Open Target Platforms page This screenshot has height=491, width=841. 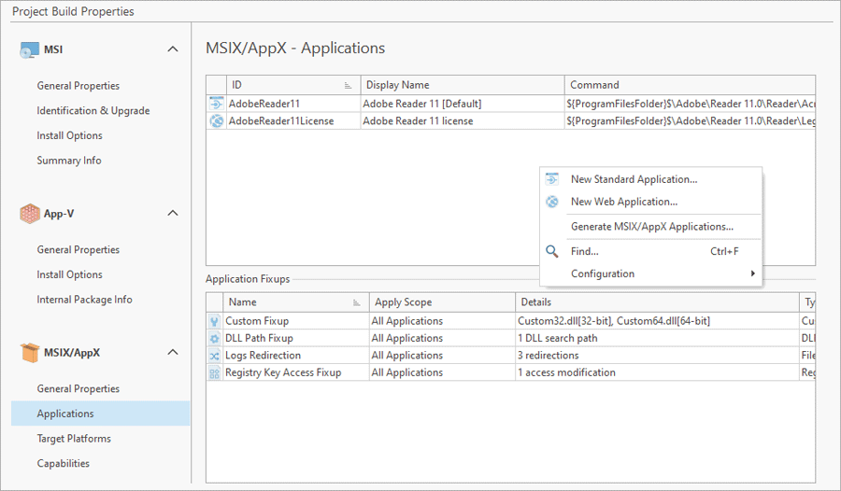pyautogui.click(x=74, y=439)
